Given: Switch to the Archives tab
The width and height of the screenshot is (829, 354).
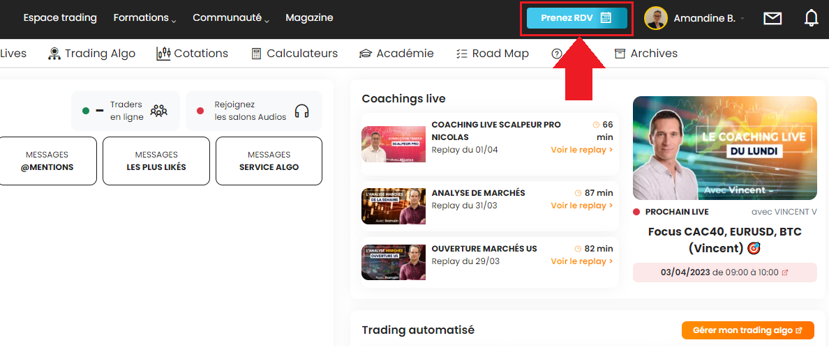Looking at the screenshot, I should click(645, 54).
